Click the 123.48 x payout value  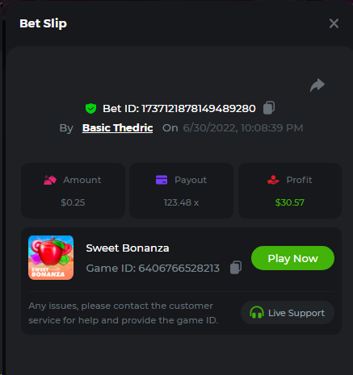click(181, 202)
